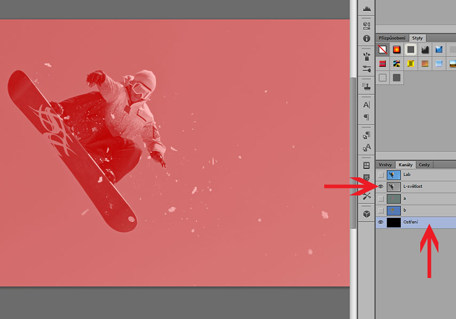Apply the red-orange glow style swatch

tap(396, 50)
